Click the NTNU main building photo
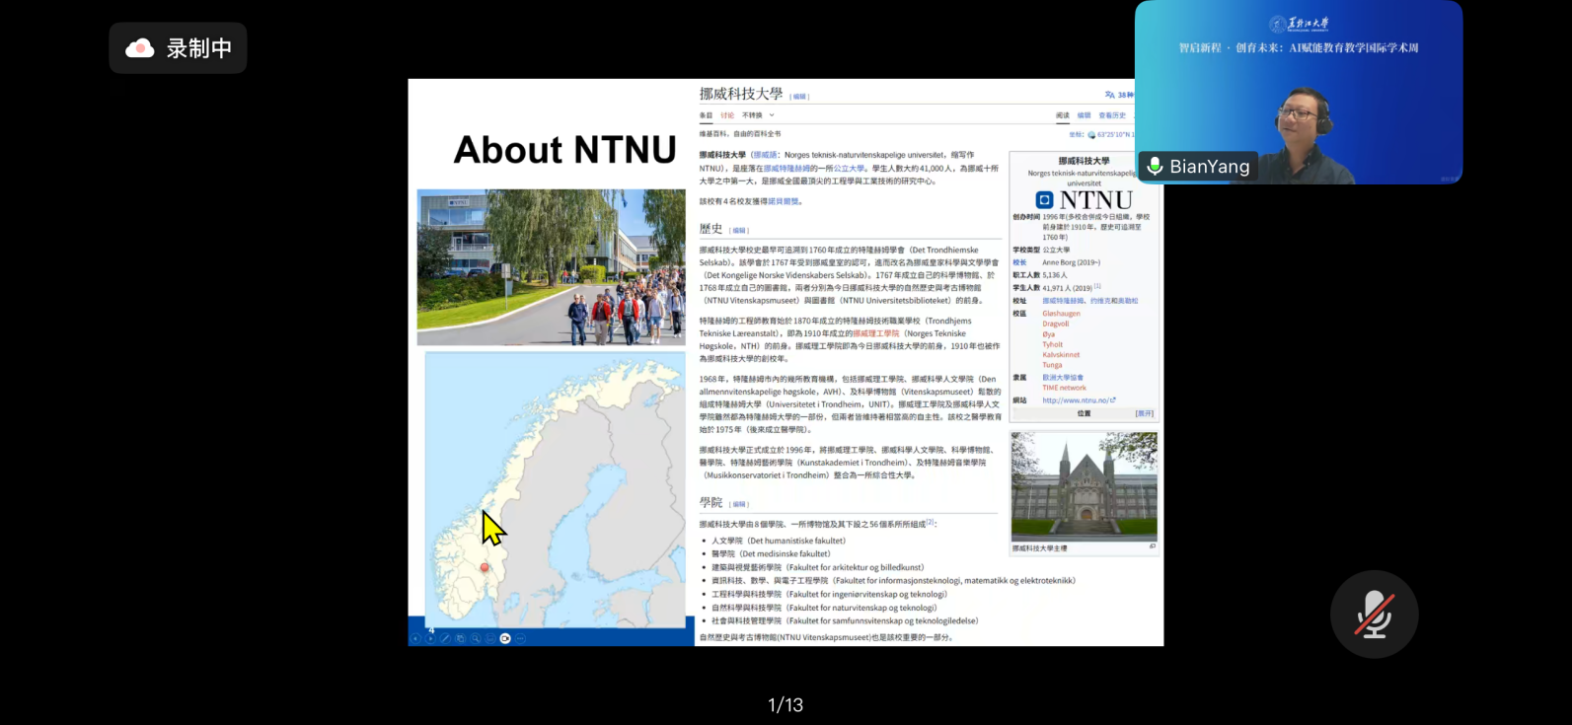This screenshot has width=1572, height=725. (1084, 485)
